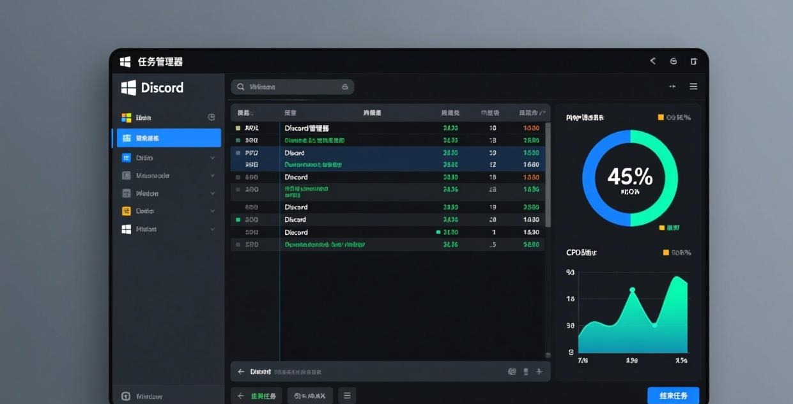Viewport: 793px width, 404px height.
Task: Click the yellow legend swatch above donut chart
Action: click(x=661, y=117)
